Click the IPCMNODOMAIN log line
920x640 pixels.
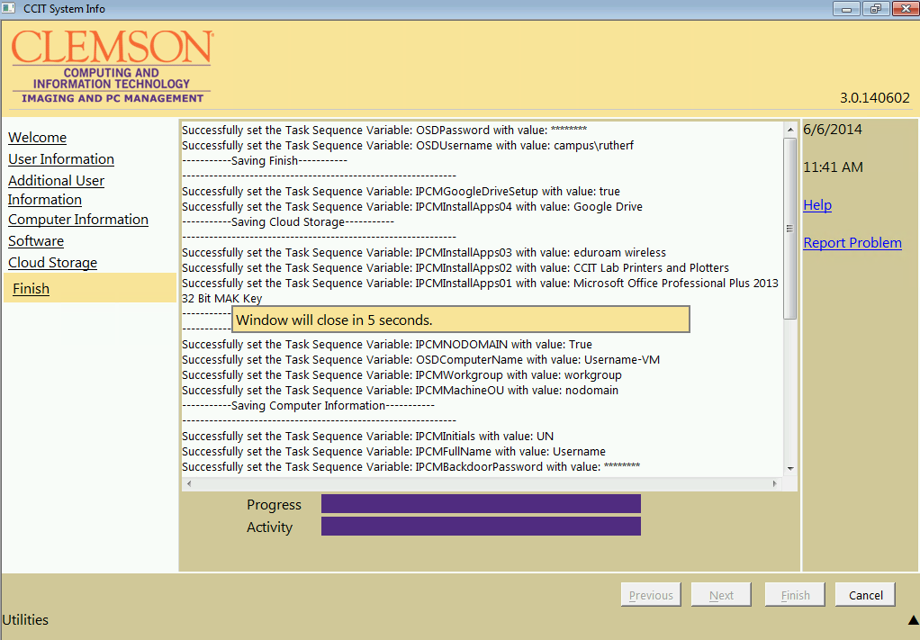387,345
